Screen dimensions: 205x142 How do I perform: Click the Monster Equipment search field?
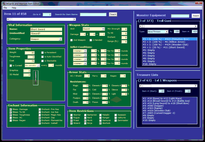(x=180, y=16)
